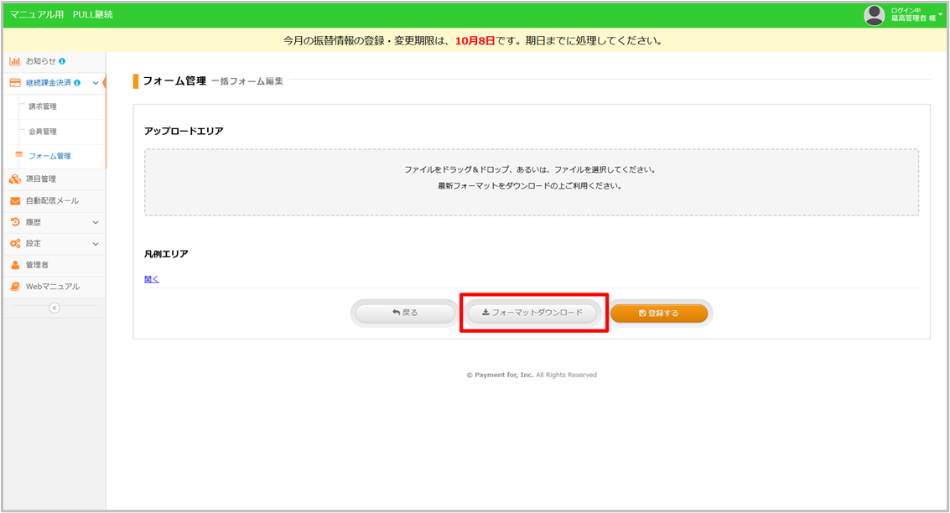Viewport: 950px width, 513px height.
Task: Click the user avatar icon at top right
Action: (x=875, y=15)
